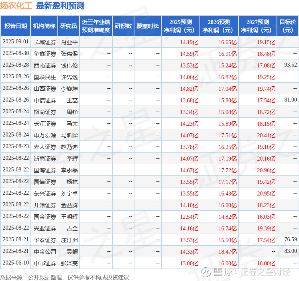Click target price value 76.59
This screenshot has width=299, height=281.
[291, 239]
